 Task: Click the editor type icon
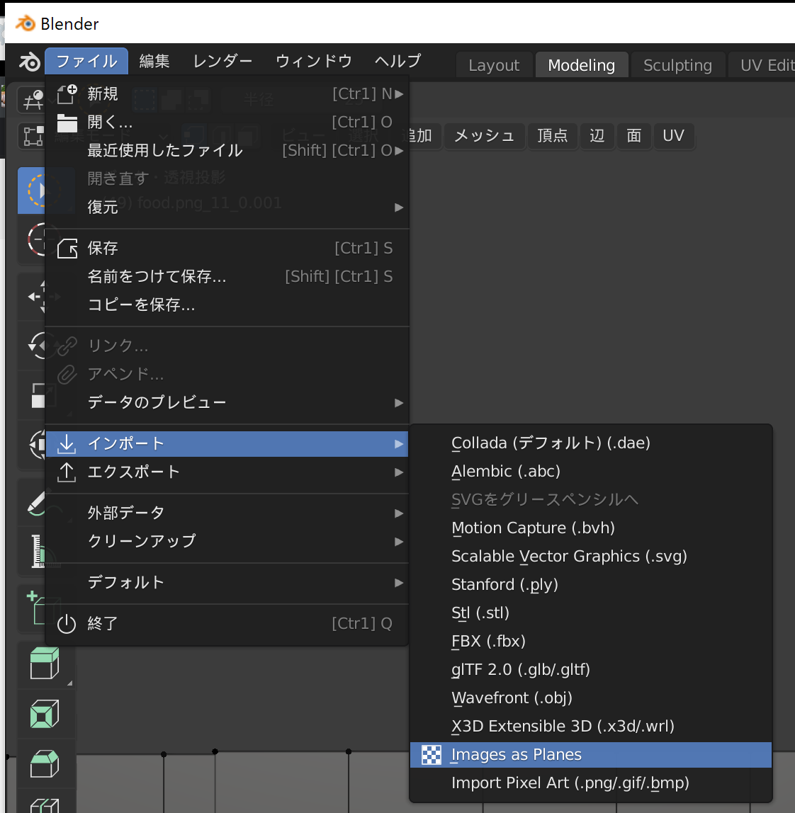(x=32, y=99)
